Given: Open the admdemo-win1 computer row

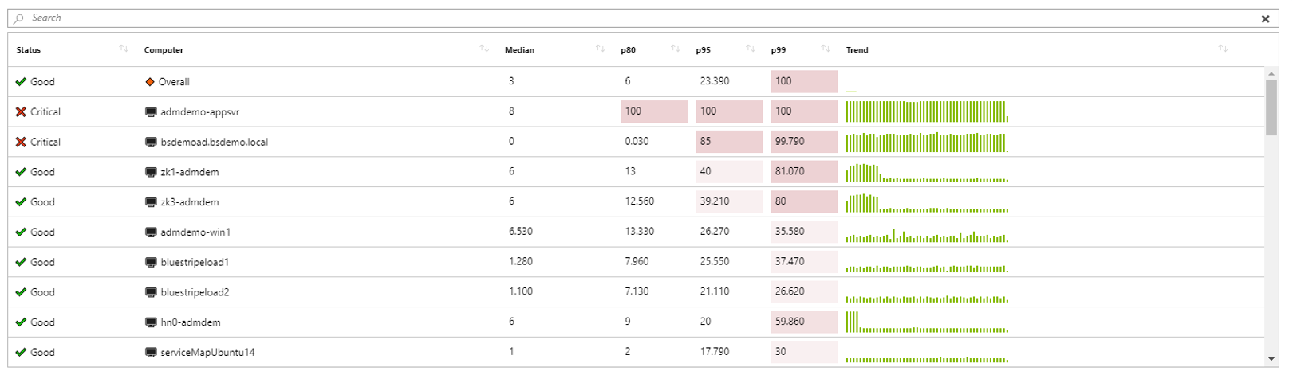Looking at the screenshot, I should pos(195,232).
